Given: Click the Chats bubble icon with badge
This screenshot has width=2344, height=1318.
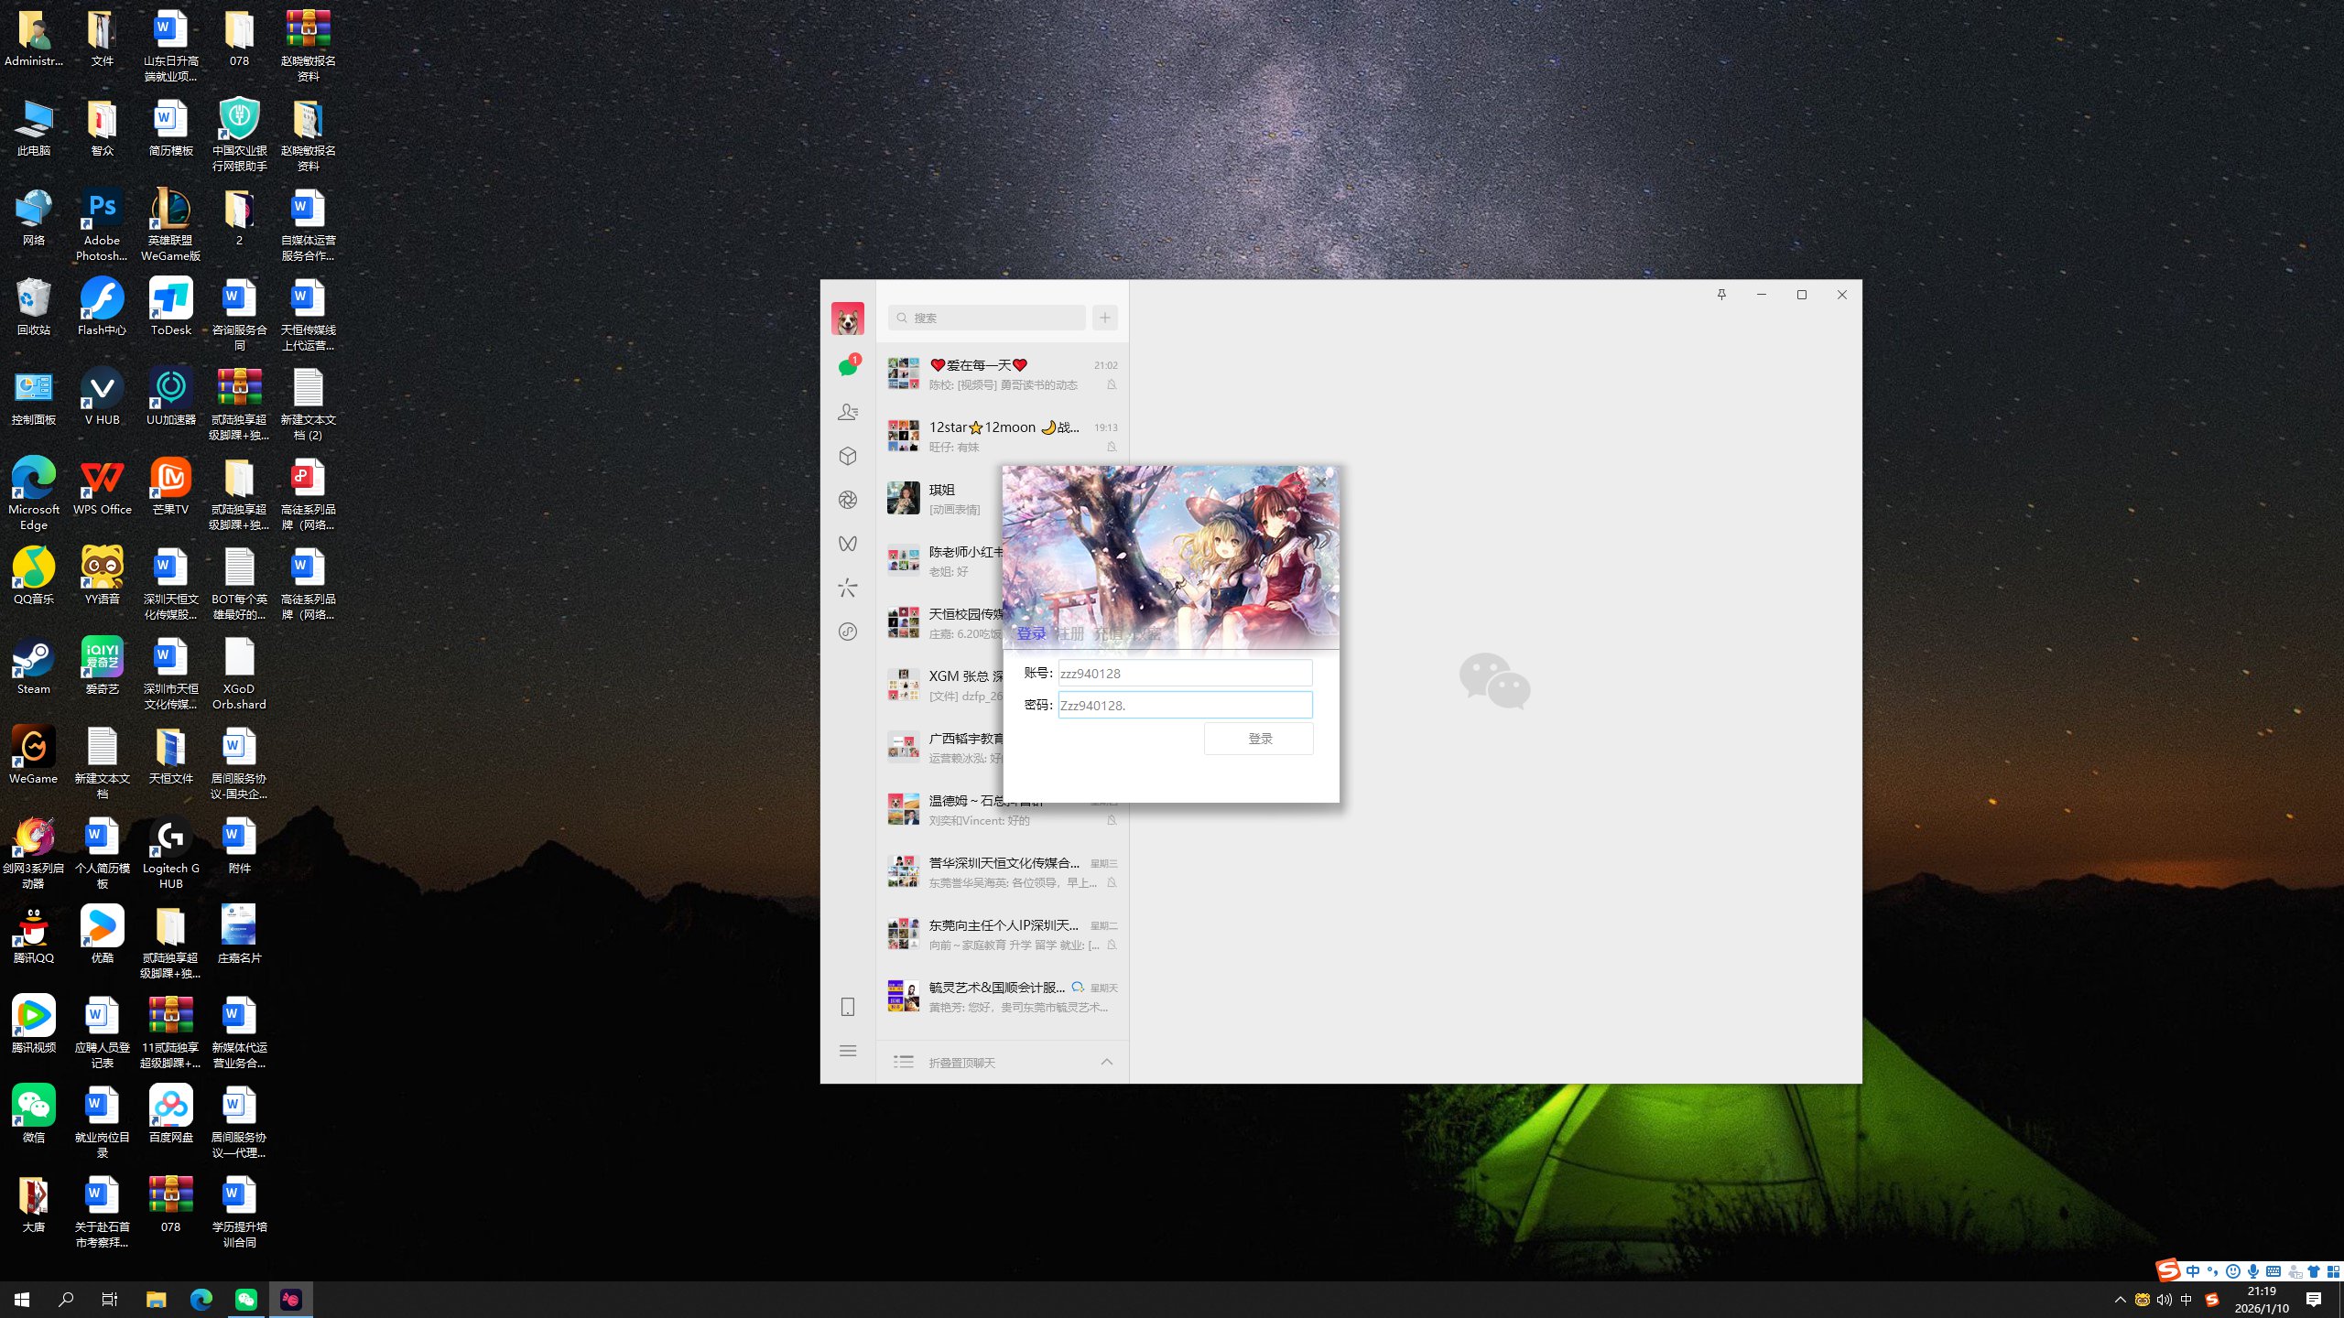Looking at the screenshot, I should (x=848, y=367).
